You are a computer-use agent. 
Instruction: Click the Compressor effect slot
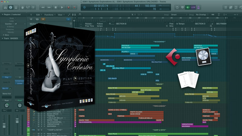point(19,81)
